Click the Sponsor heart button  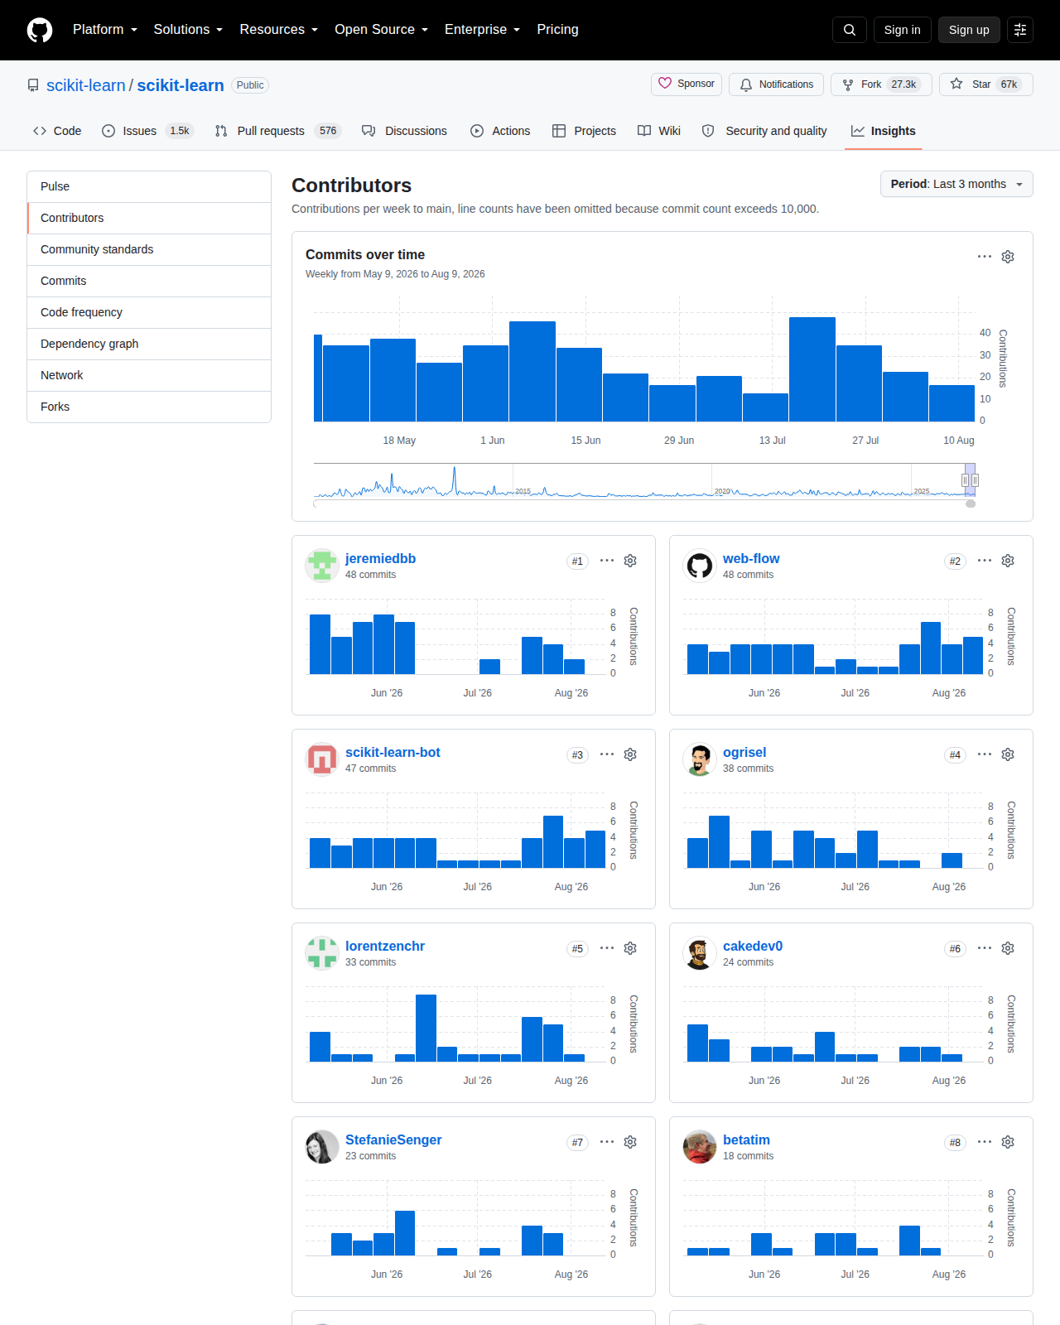tap(687, 84)
